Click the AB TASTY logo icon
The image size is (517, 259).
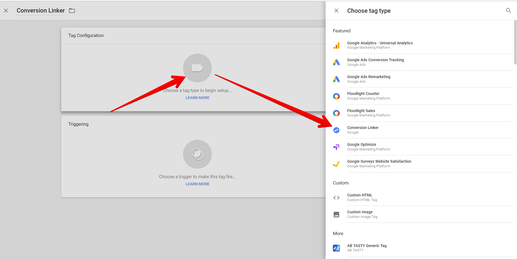[x=336, y=248]
